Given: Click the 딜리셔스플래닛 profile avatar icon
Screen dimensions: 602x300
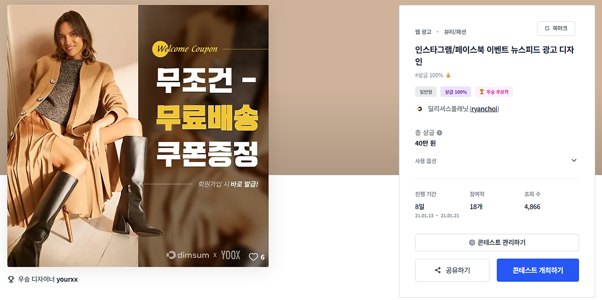Looking at the screenshot, I should click(x=420, y=109).
